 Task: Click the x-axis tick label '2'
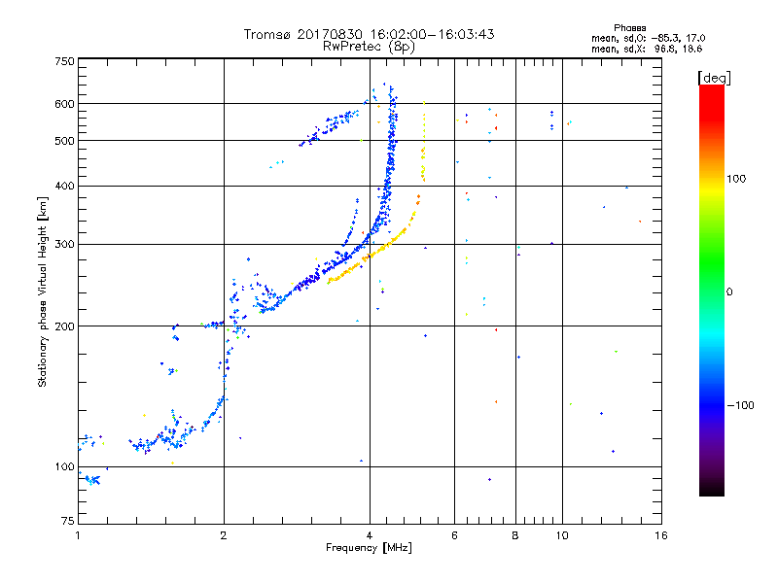click(224, 535)
